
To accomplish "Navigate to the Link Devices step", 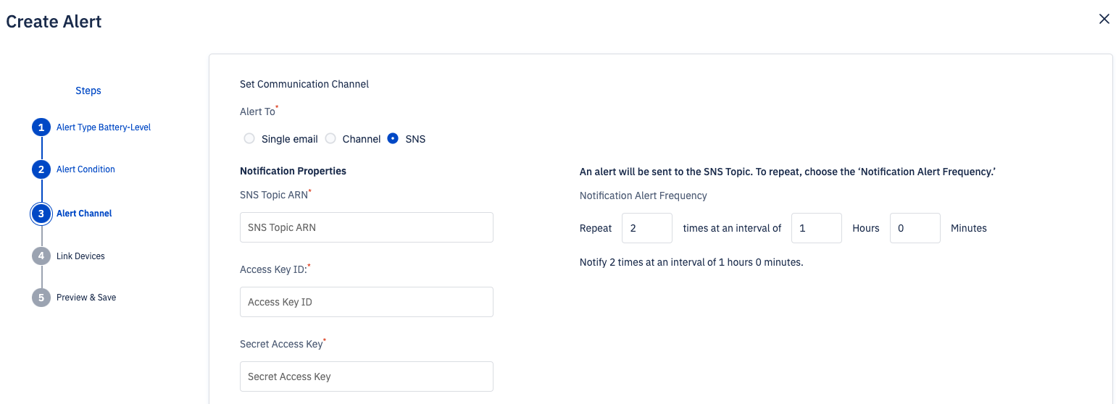I will (80, 256).
